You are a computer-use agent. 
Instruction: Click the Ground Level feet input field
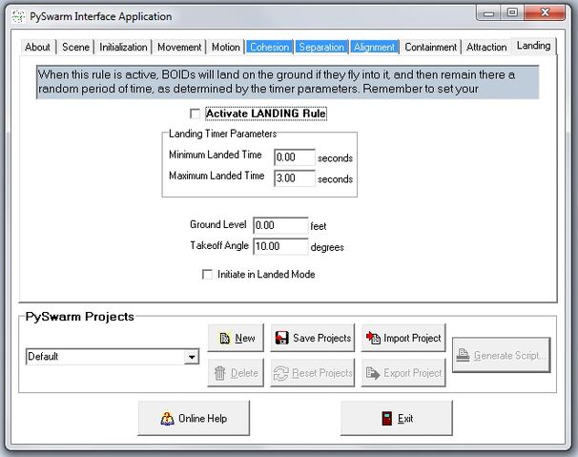tap(280, 225)
